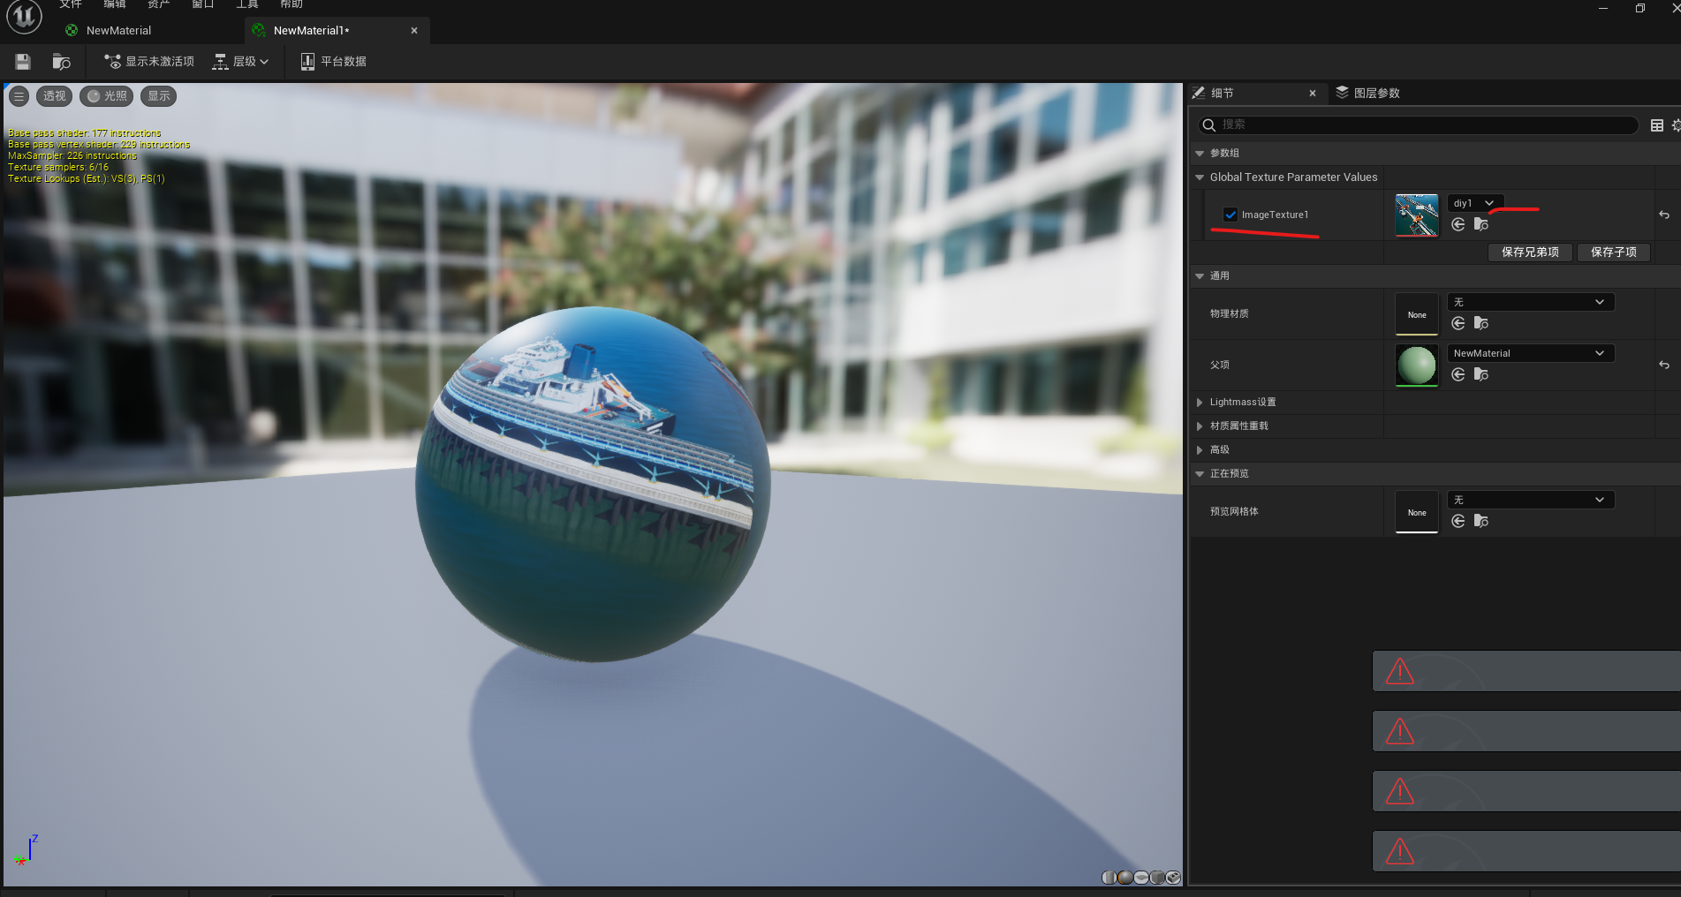Expand Material Property Overrides (材质属性重载) section

tap(1200, 426)
